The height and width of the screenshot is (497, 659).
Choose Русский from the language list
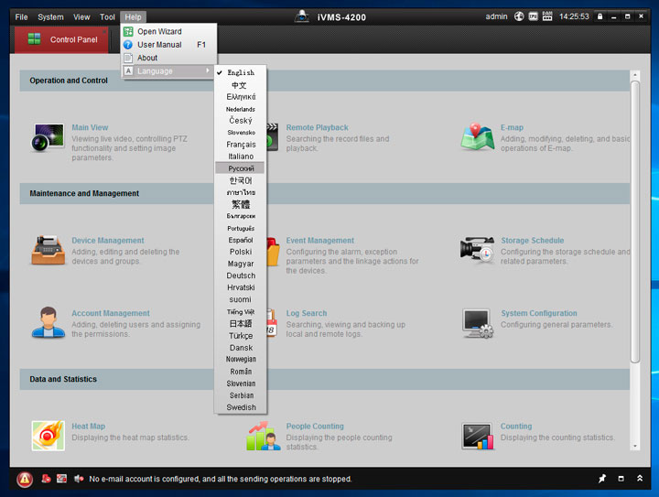(x=241, y=168)
